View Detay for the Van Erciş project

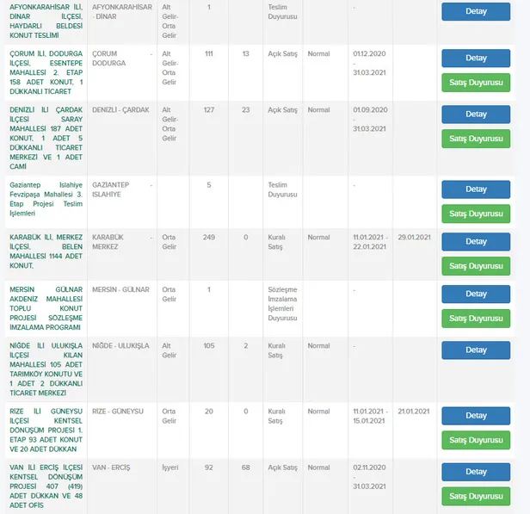476,472
